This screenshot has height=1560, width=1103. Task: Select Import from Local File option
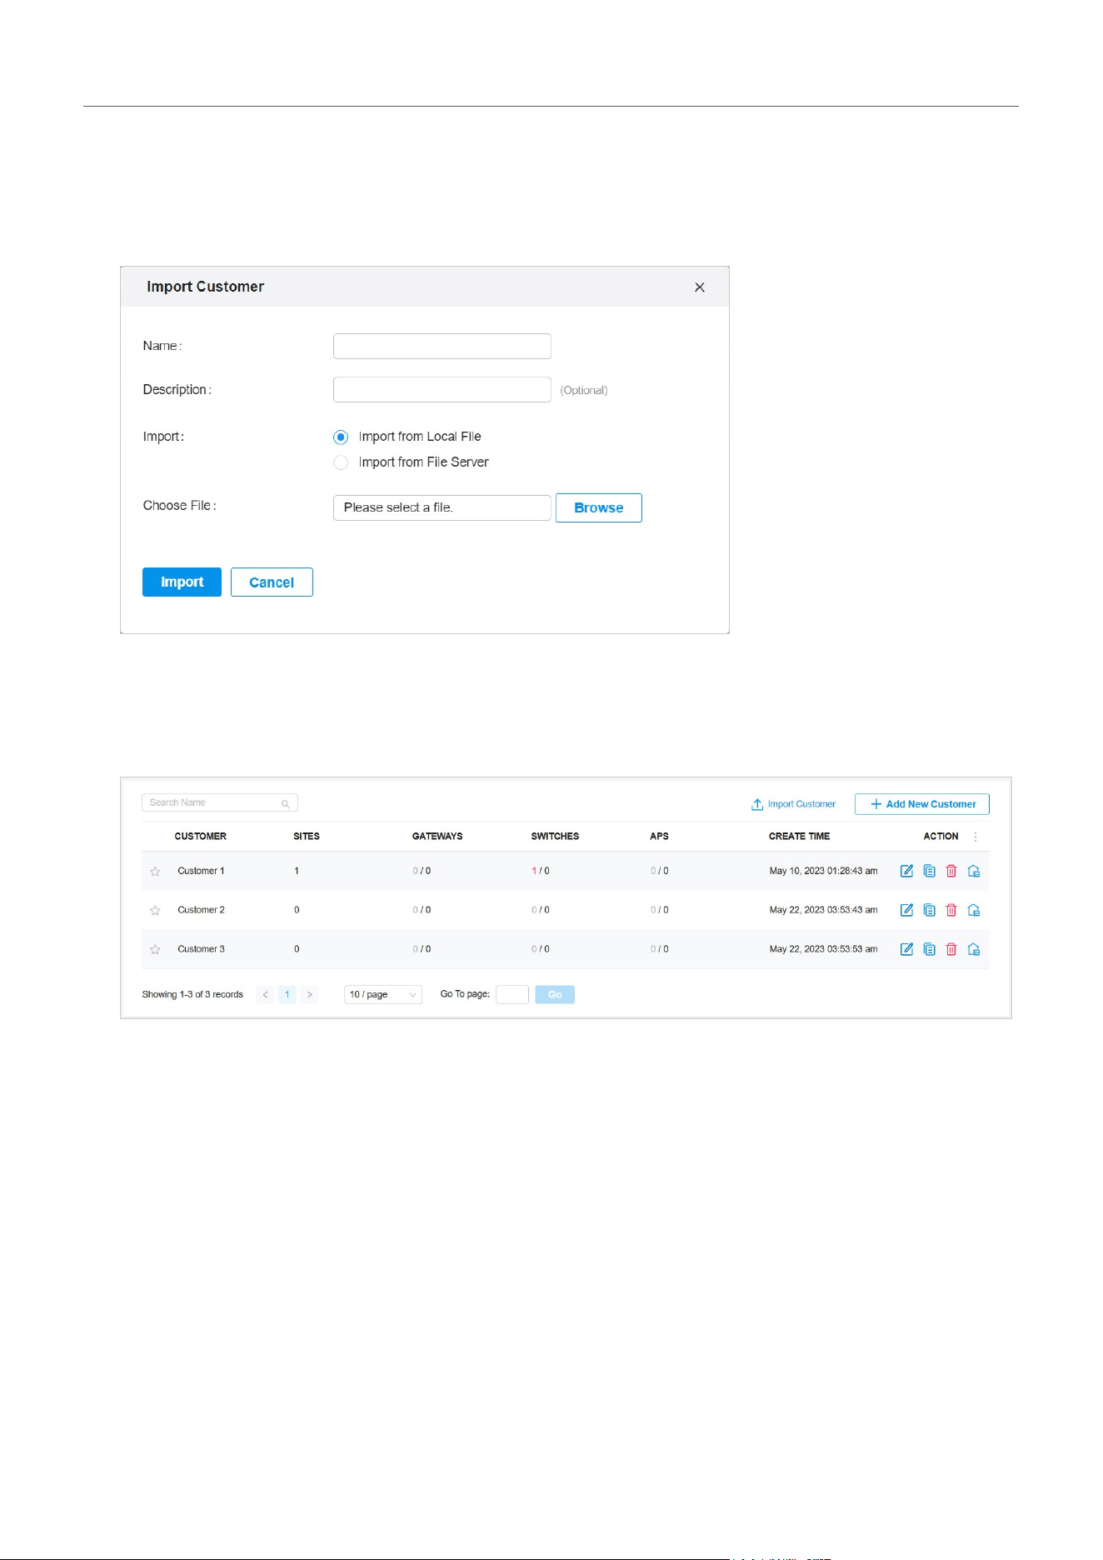(341, 437)
